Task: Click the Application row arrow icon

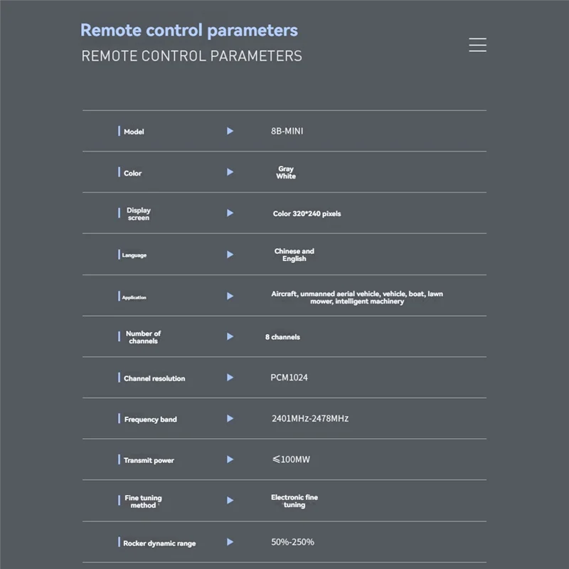Action: tap(230, 296)
